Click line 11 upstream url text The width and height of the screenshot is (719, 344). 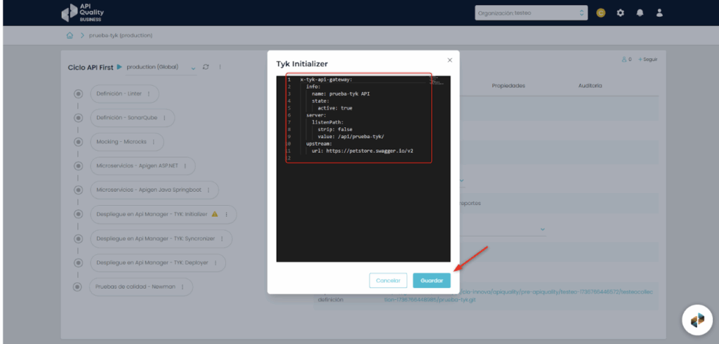(x=362, y=150)
